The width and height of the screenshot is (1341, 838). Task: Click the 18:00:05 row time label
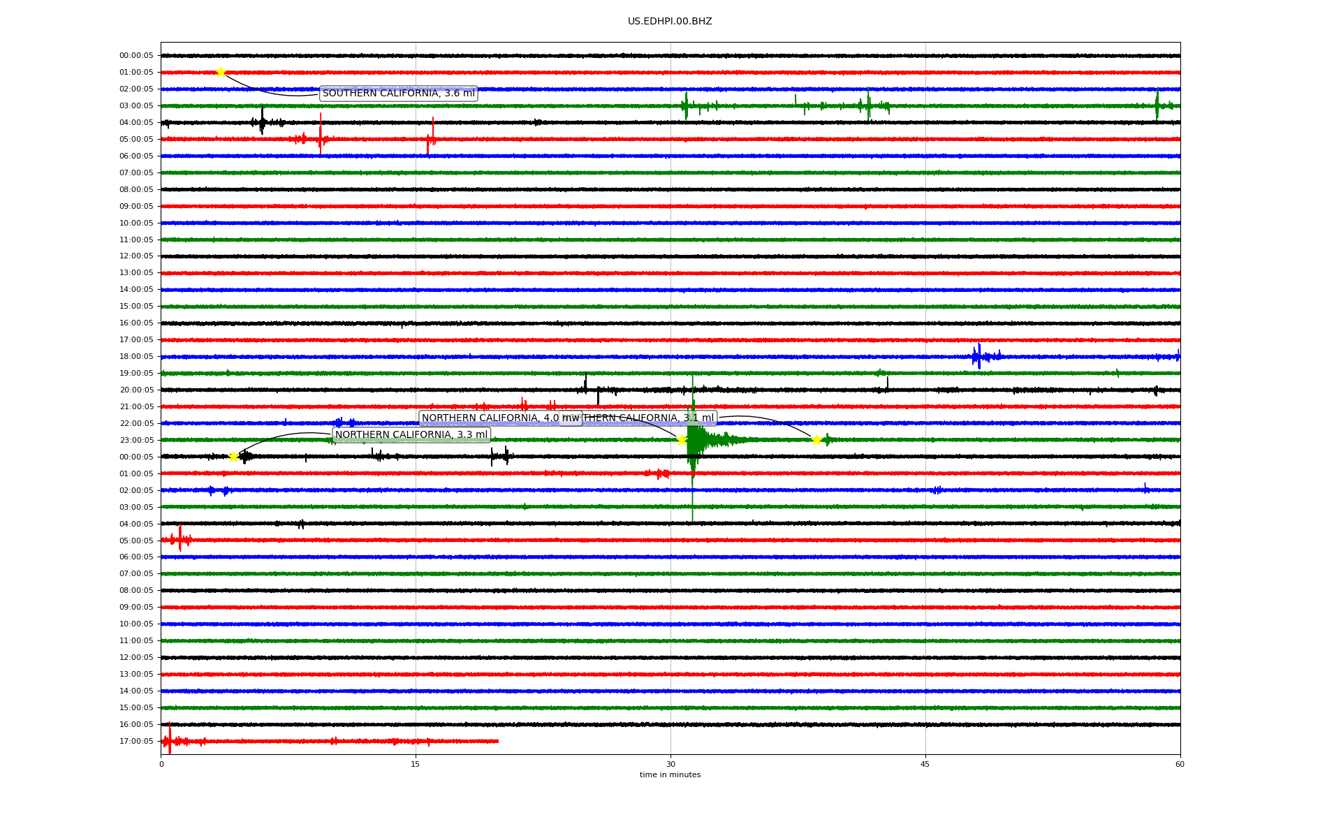(x=136, y=357)
